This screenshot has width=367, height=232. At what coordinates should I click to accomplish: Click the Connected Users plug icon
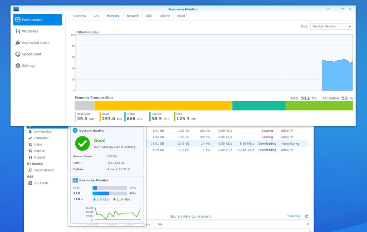coord(18,43)
